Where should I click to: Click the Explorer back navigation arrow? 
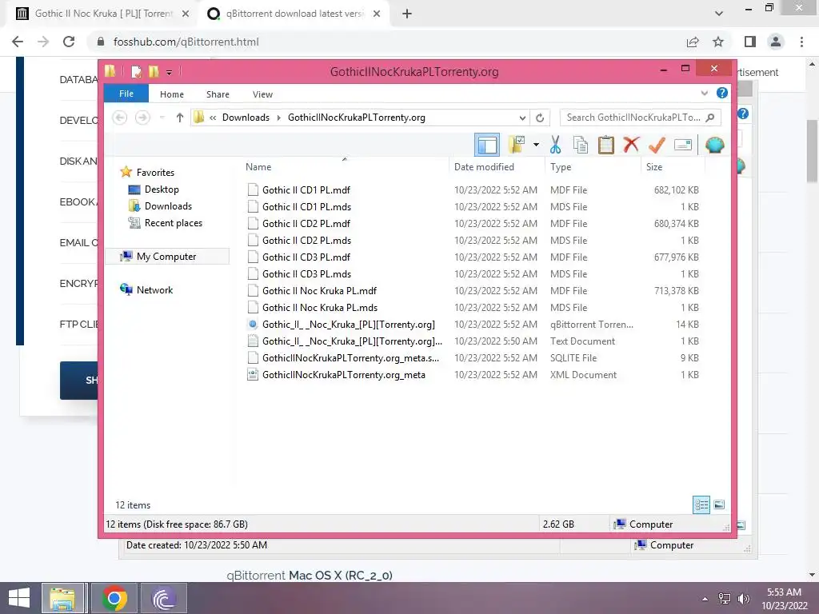pos(120,118)
